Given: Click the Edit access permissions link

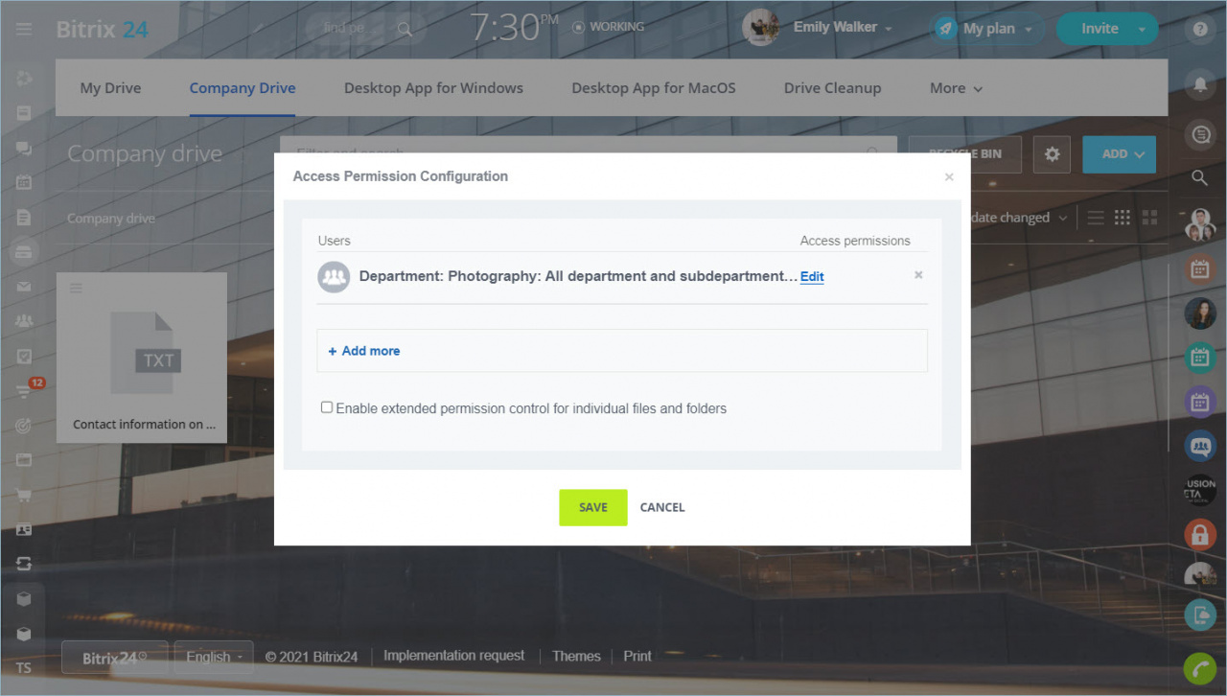Looking at the screenshot, I should click(x=812, y=277).
